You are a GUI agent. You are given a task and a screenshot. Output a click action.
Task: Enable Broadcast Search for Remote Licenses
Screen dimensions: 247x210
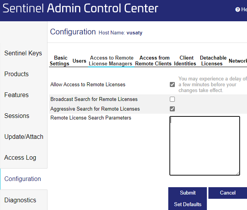tap(172, 99)
